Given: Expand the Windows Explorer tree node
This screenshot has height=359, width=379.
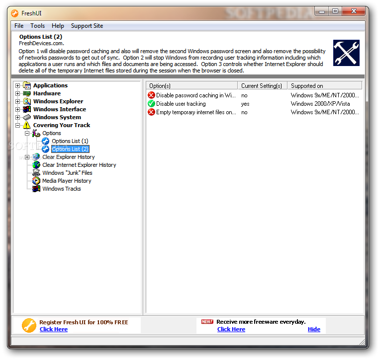Looking at the screenshot, I should 17,102.
